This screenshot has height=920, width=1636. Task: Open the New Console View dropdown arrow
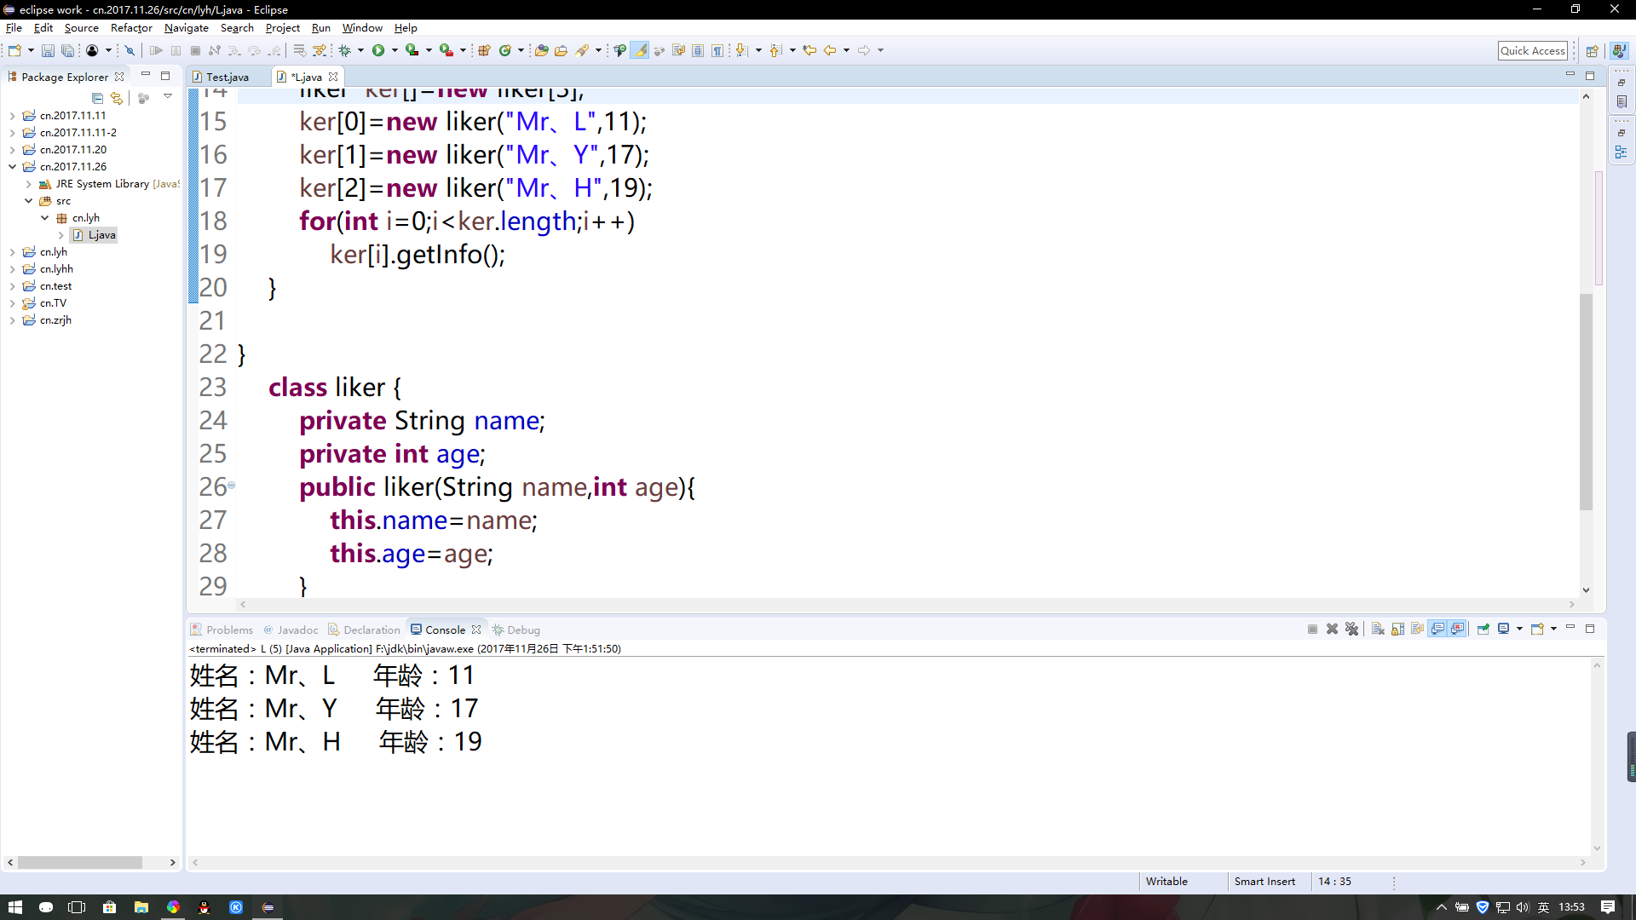coord(1553,629)
